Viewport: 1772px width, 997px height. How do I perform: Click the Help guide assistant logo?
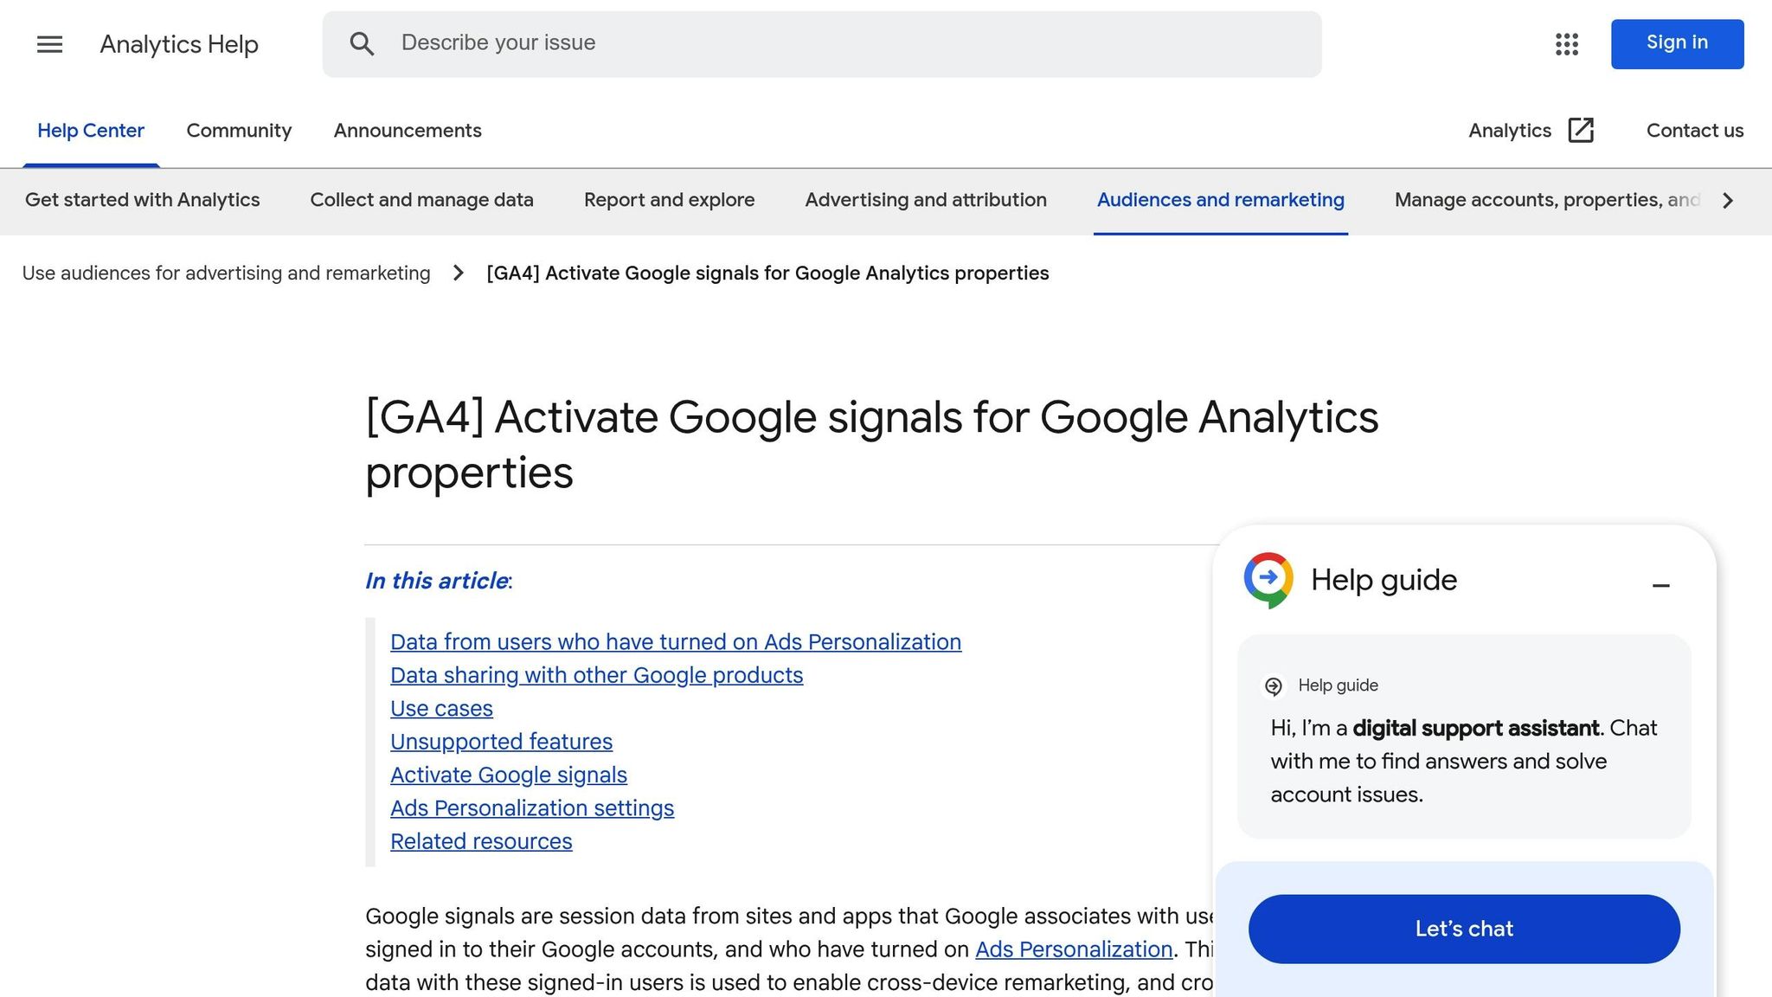coord(1267,579)
